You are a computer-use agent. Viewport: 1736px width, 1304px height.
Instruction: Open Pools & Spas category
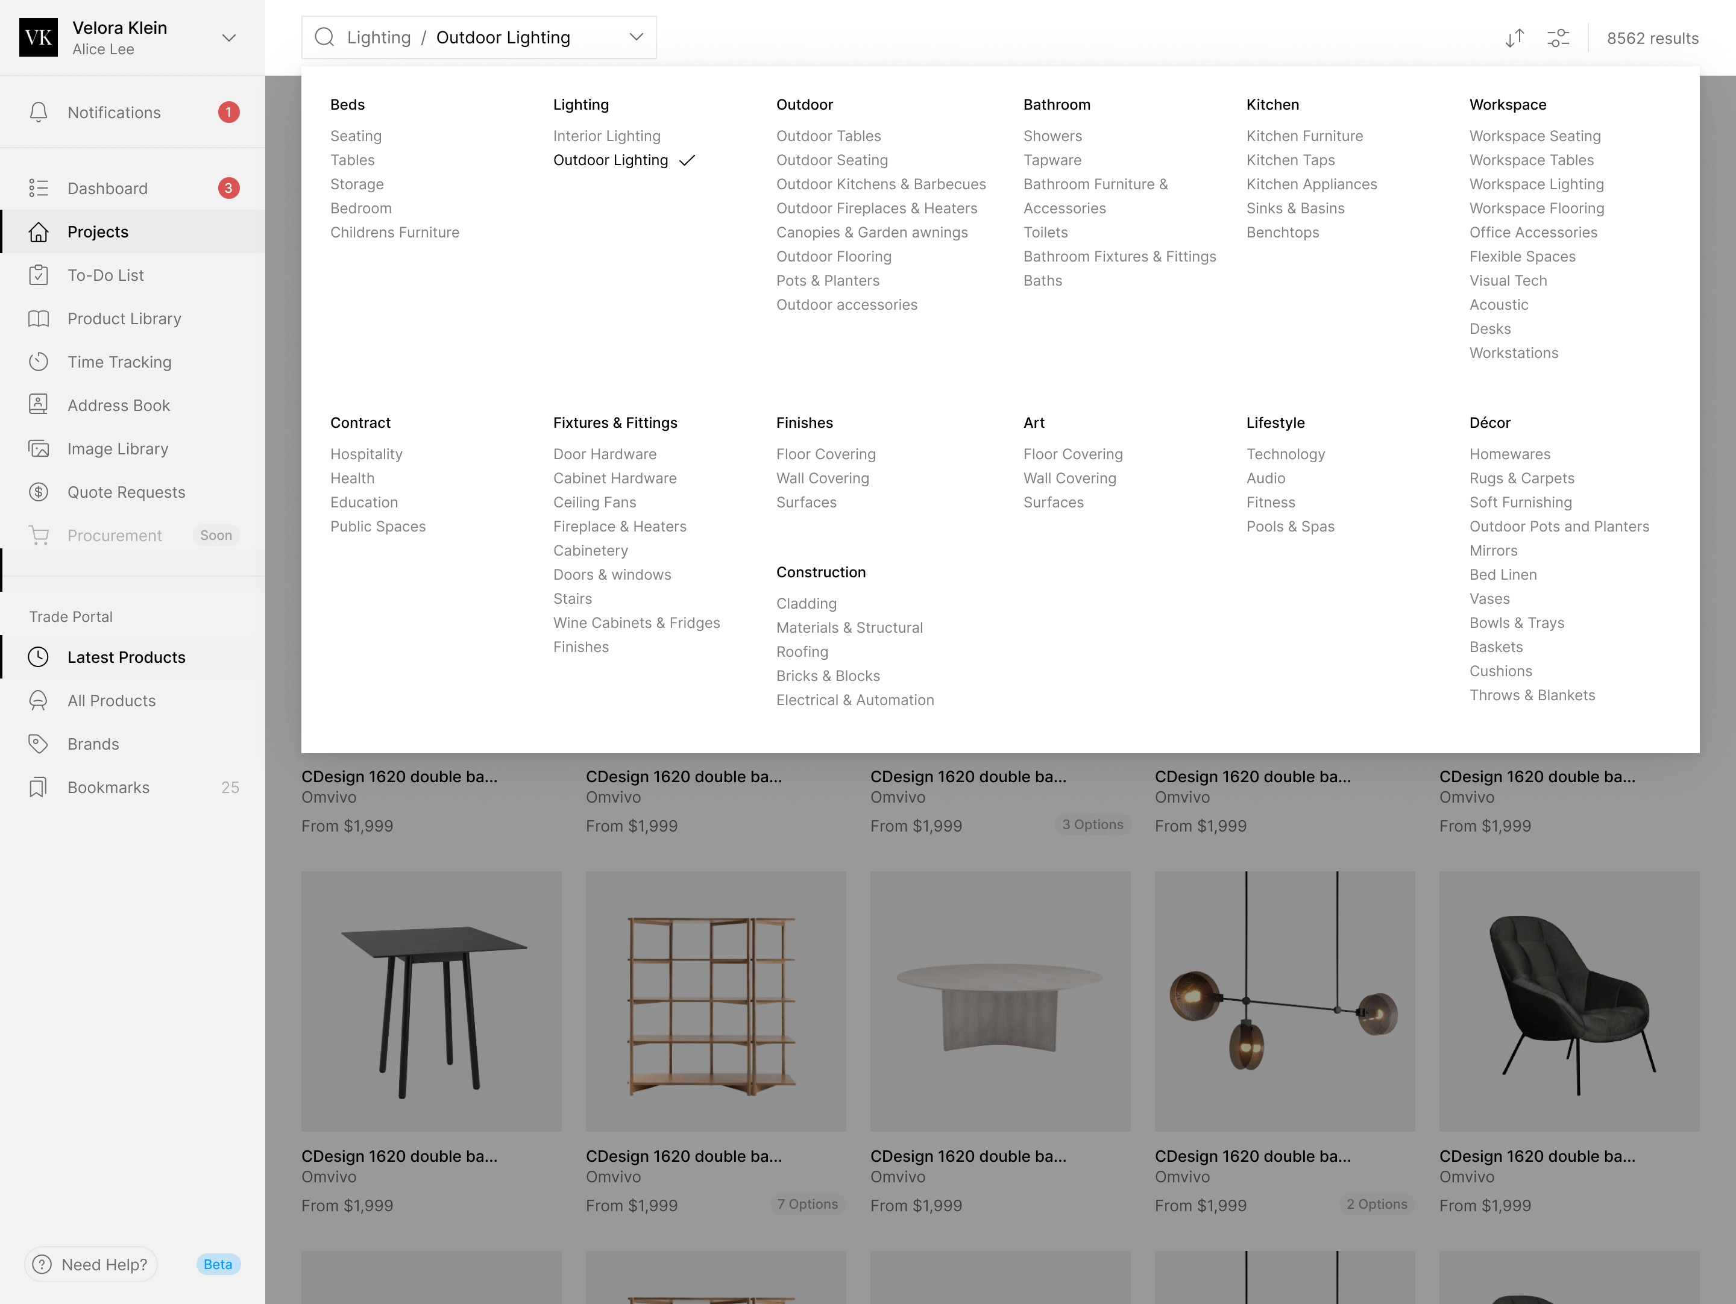[1289, 527]
